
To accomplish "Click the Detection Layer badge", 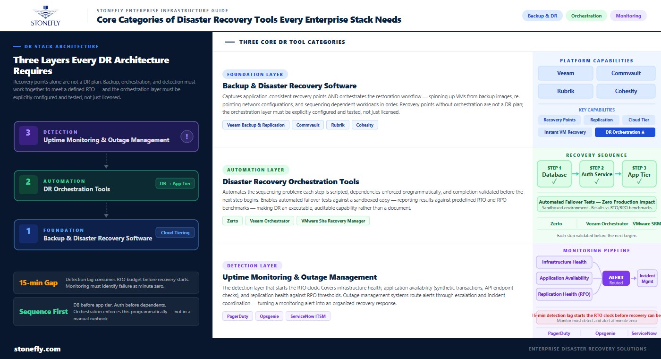I will tap(252, 265).
